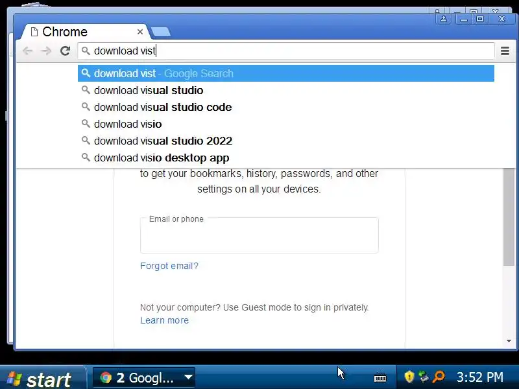Open the Windows start menu
This screenshot has width=519, height=389.
[x=42, y=378]
